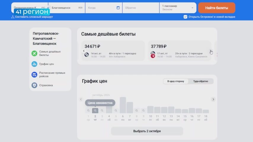The width and height of the screenshot is (253, 142).
Task: Click the magnifier icon for 8 October
Action: coord(137,111)
